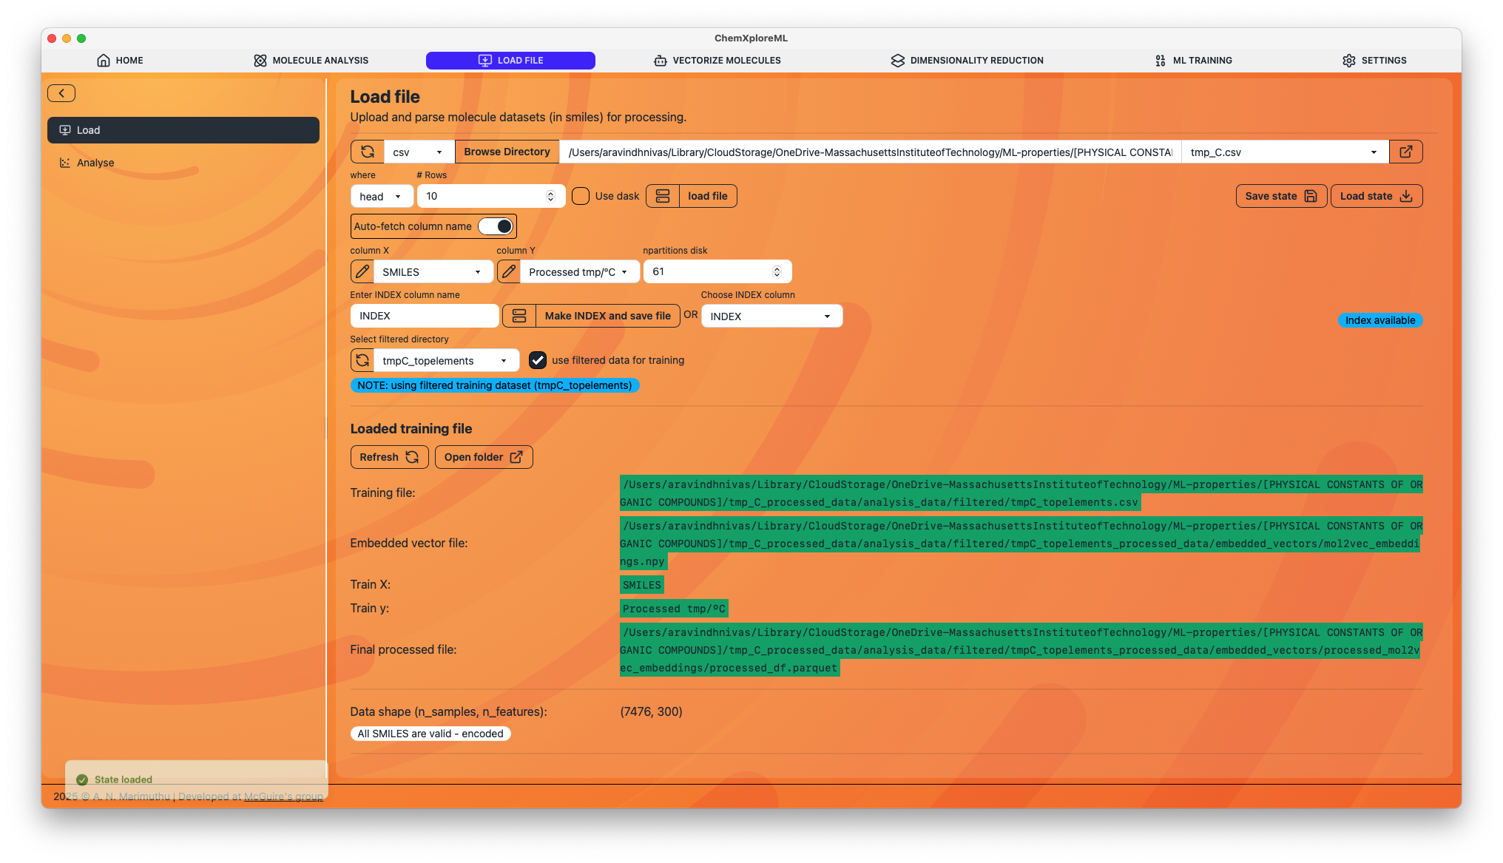The image size is (1503, 863).
Task: Click the sidebar collapse back-arrow icon
Action: pos(61,93)
